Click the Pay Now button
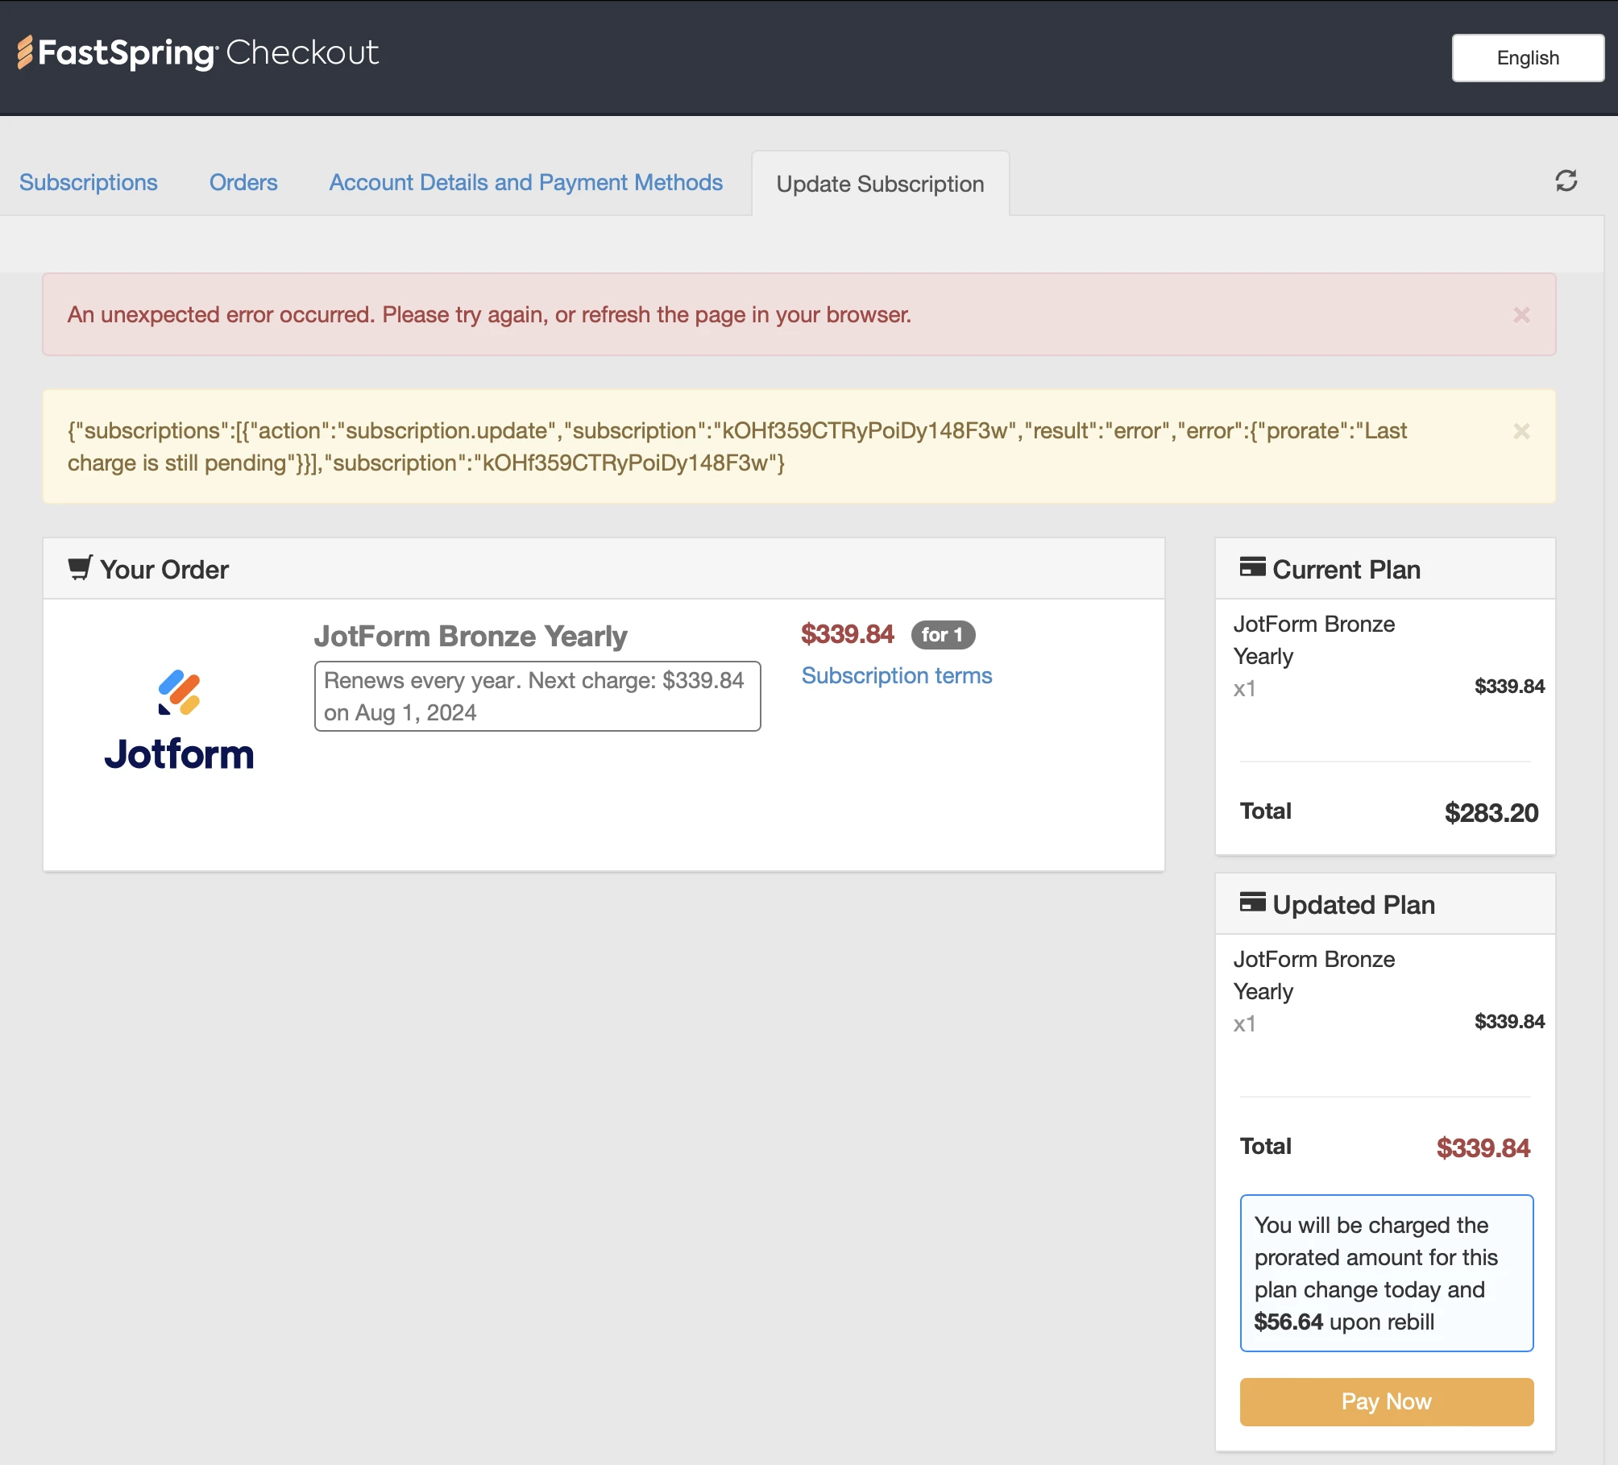 (1386, 1401)
